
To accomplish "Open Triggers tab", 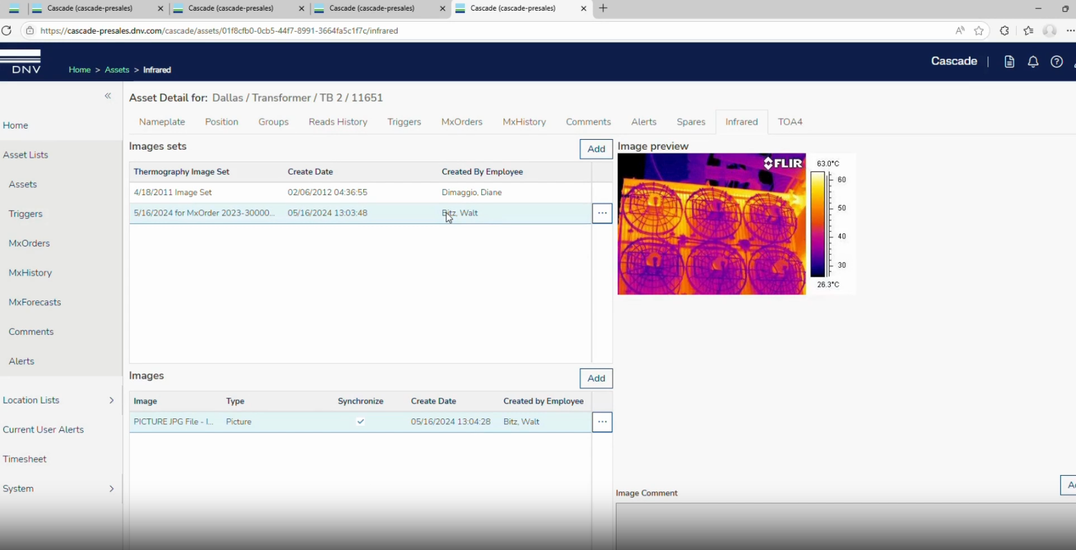I will (x=404, y=122).
